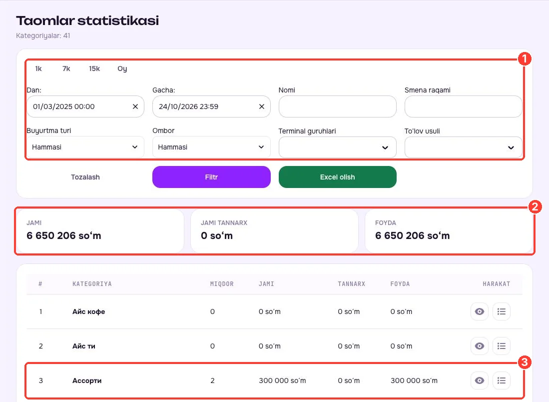The height and width of the screenshot is (402, 549).
Task: Apply filters with Filtr button
Action: (211, 177)
